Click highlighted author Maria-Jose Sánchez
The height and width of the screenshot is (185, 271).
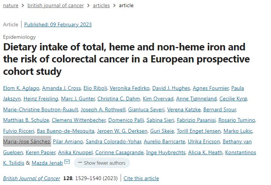(x=26, y=141)
